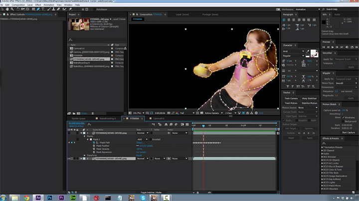359x201 pixels.
Task: Expand the Transform property group
Action: tap(85, 155)
